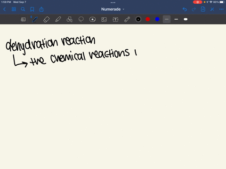Open the more options ellipsis menu
The image size is (226, 169).
(221, 9)
